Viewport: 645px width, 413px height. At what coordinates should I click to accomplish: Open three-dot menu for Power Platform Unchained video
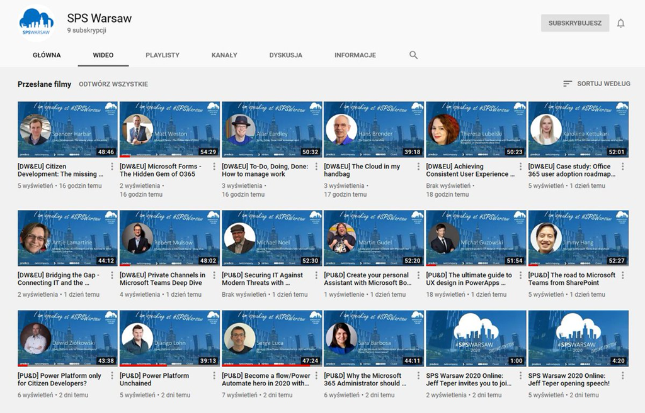pos(214,376)
